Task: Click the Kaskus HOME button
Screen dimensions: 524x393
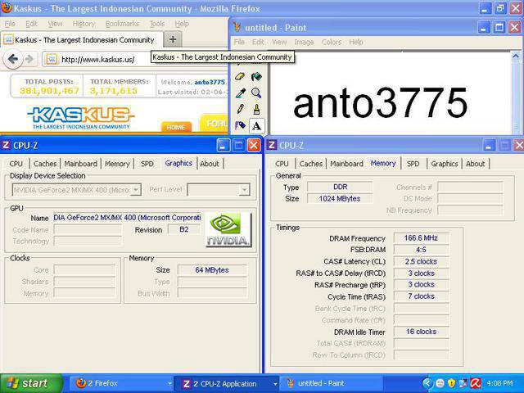Action: (176, 127)
